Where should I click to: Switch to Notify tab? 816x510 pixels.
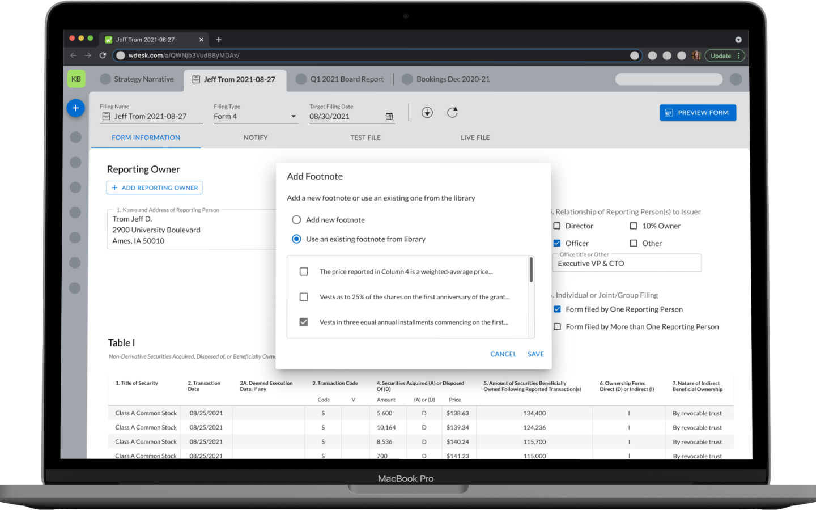click(256, 138)
